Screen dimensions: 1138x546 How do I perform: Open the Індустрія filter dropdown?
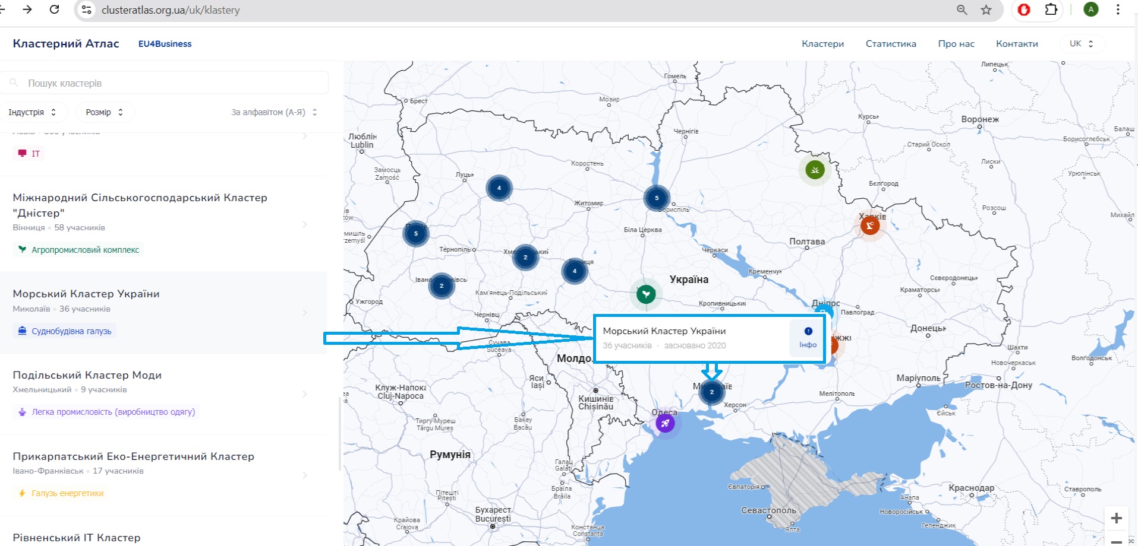33,112
